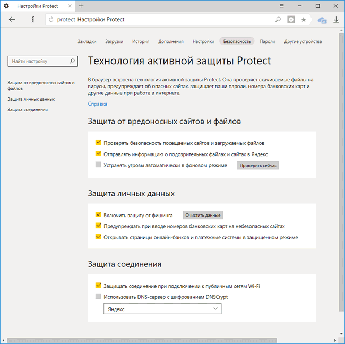
Task: Open a new tab with the plus icon
Action: click(x=81, y=6)
